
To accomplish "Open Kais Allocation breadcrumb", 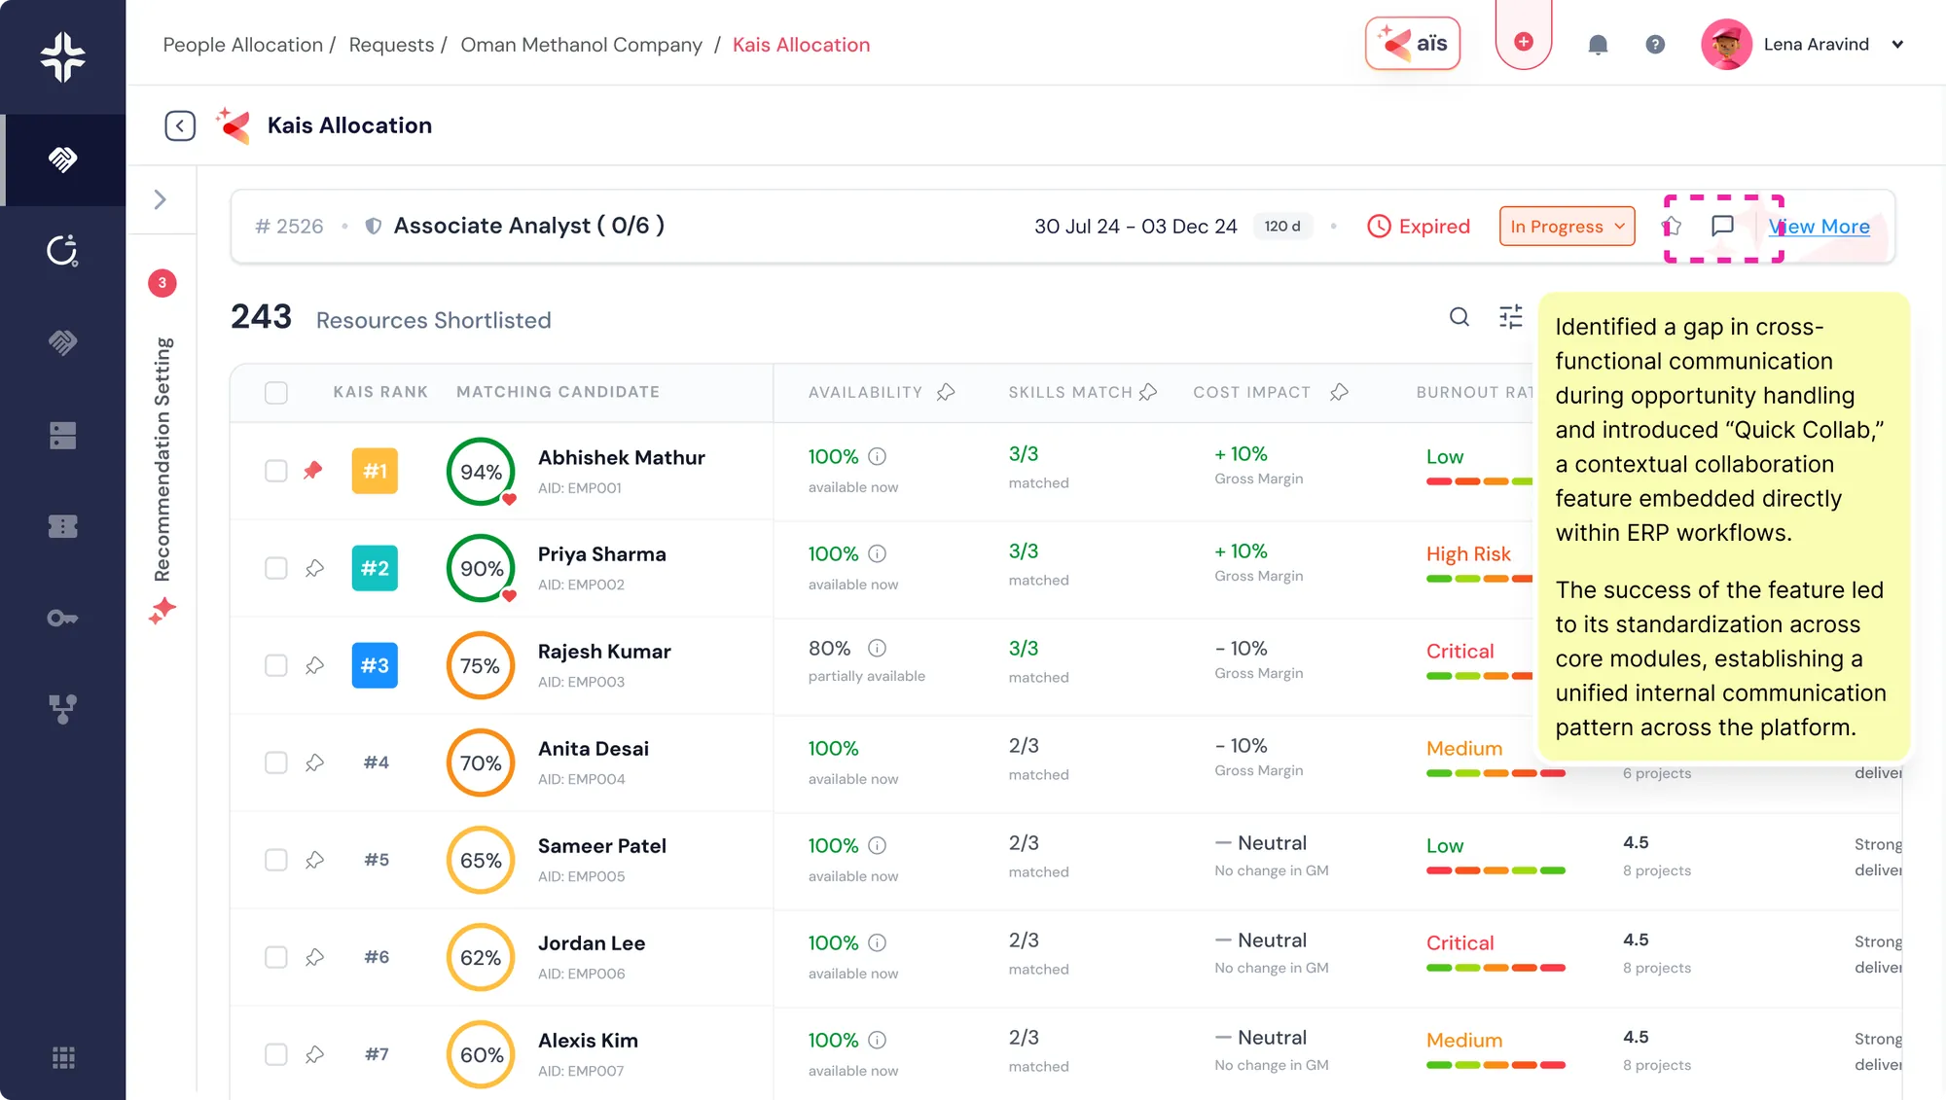I will (x=801, y=45).
